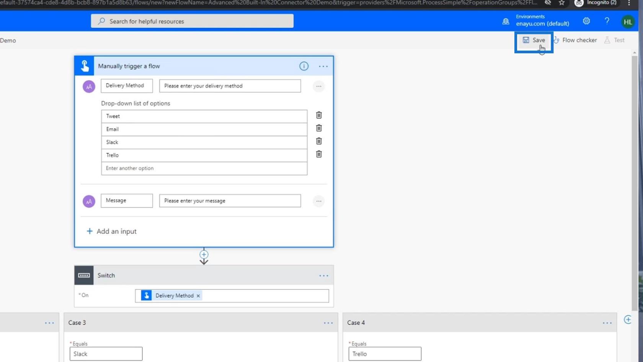Open the HL account avatar
The height and width of the screenshot is (362, 643).
point(628,22)
